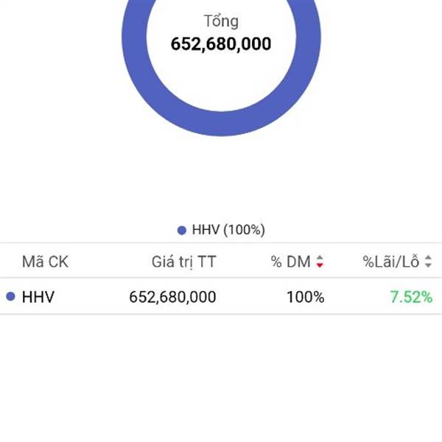
Task: Click the blue HHV legend dot
Action: 181,231
